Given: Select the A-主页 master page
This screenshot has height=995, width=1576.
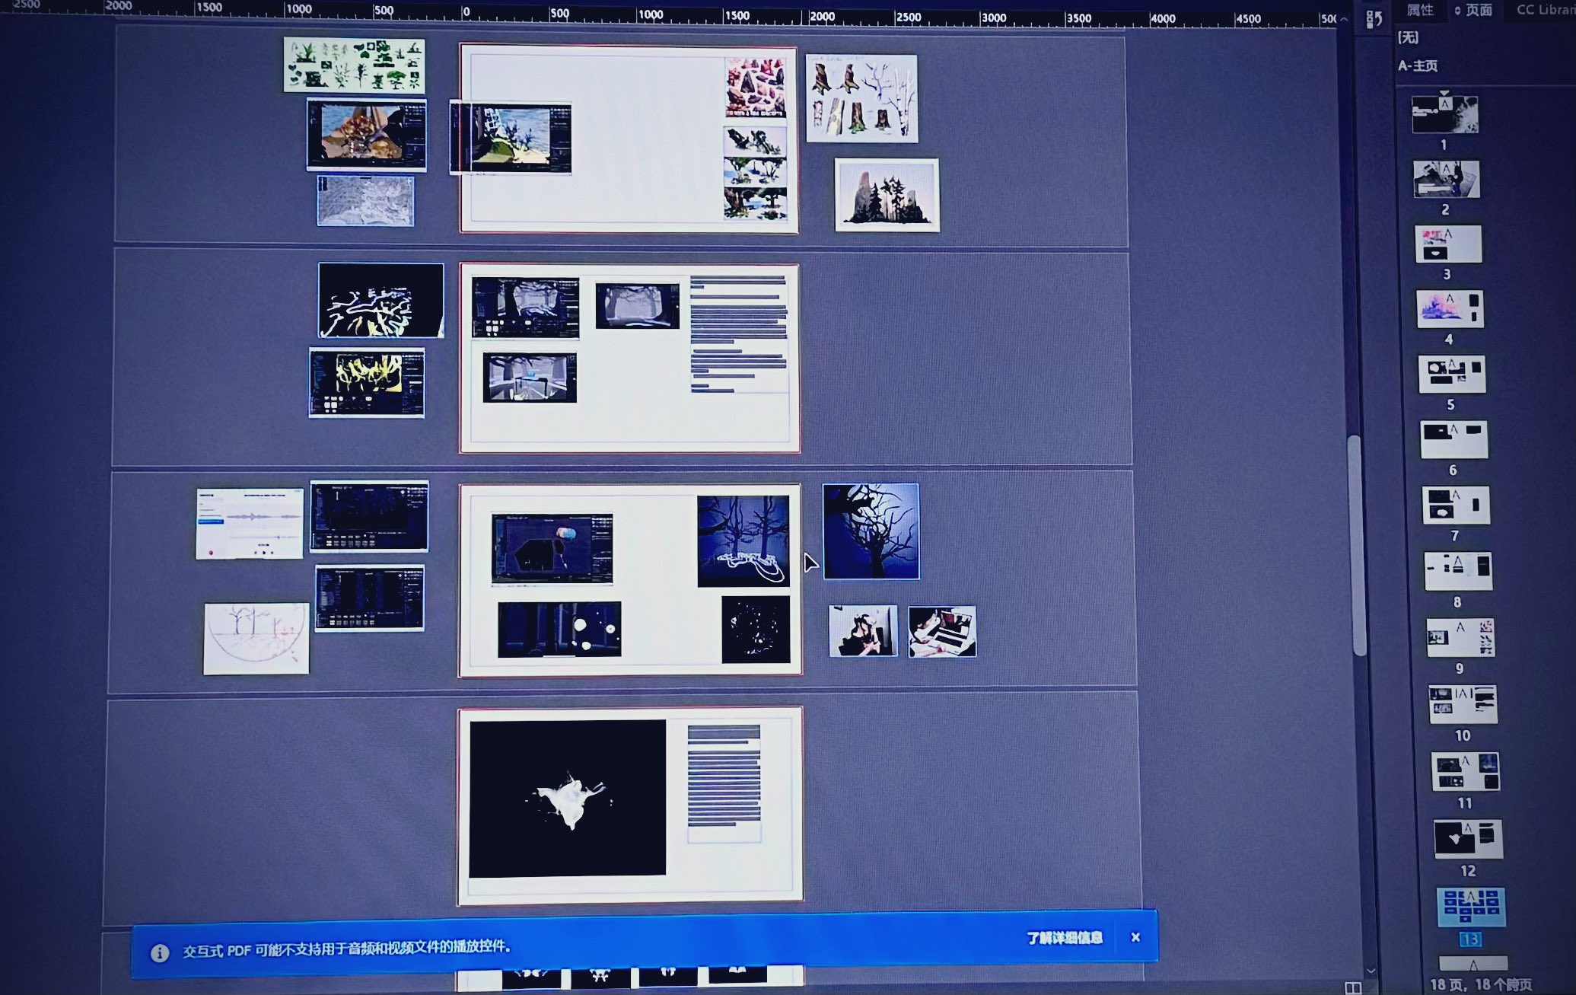Looking at the screenshot, I should coord(1418,65).
